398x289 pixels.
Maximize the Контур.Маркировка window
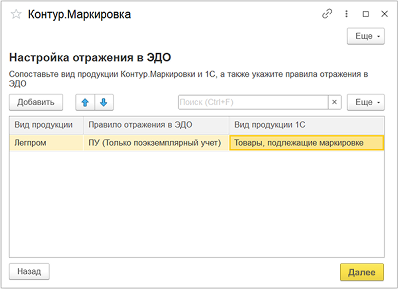pyautogui.click(x=366, y=14)
